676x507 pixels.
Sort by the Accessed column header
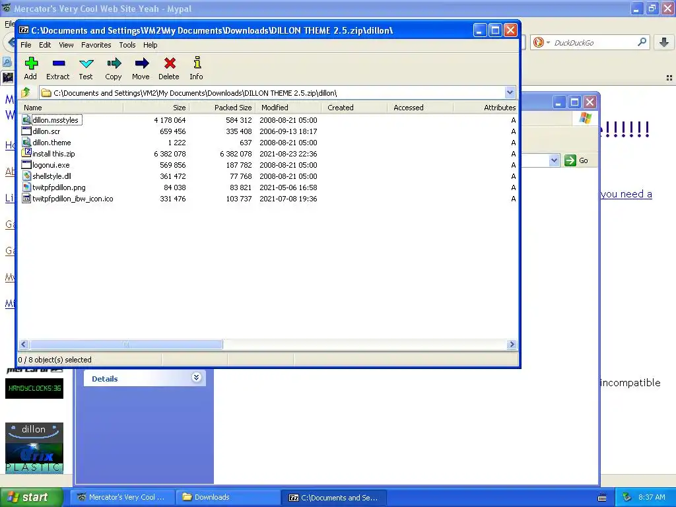[421, 108]
